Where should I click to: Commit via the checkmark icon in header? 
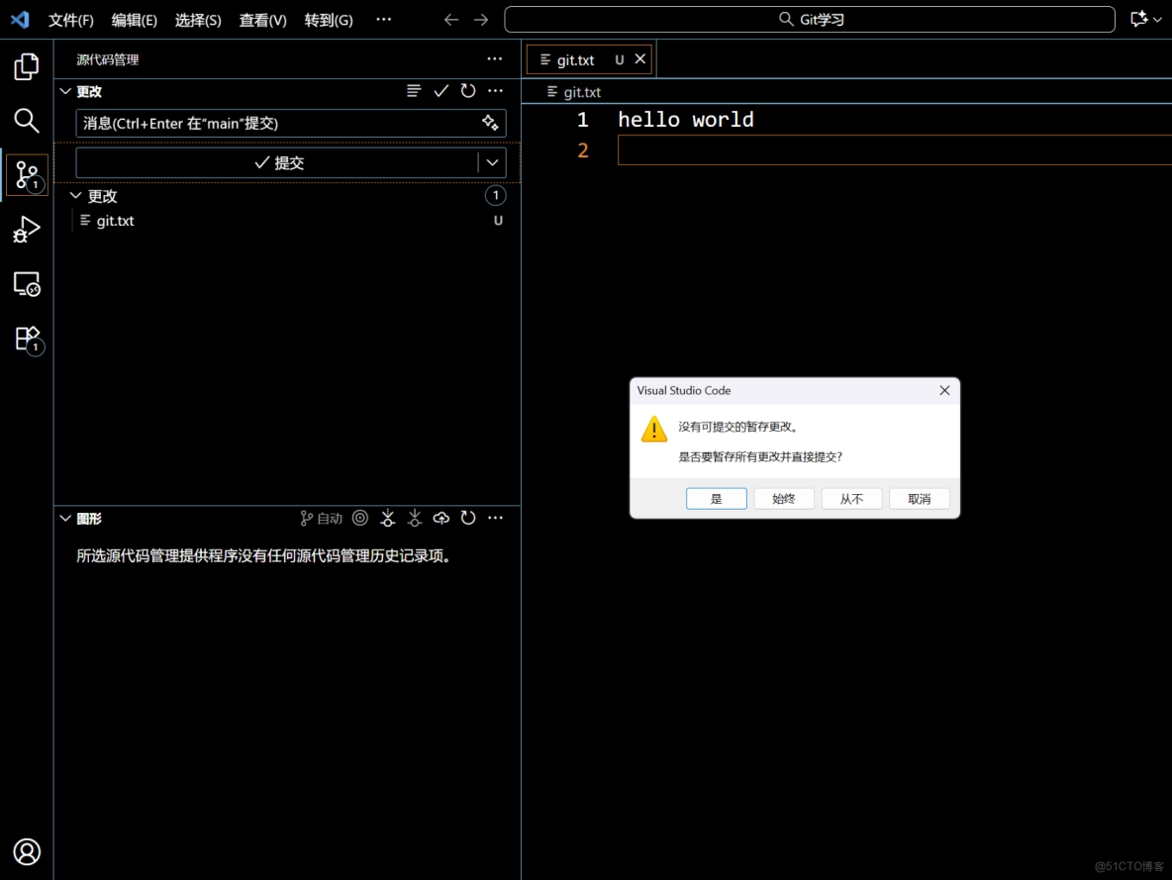tap(440, 90)
